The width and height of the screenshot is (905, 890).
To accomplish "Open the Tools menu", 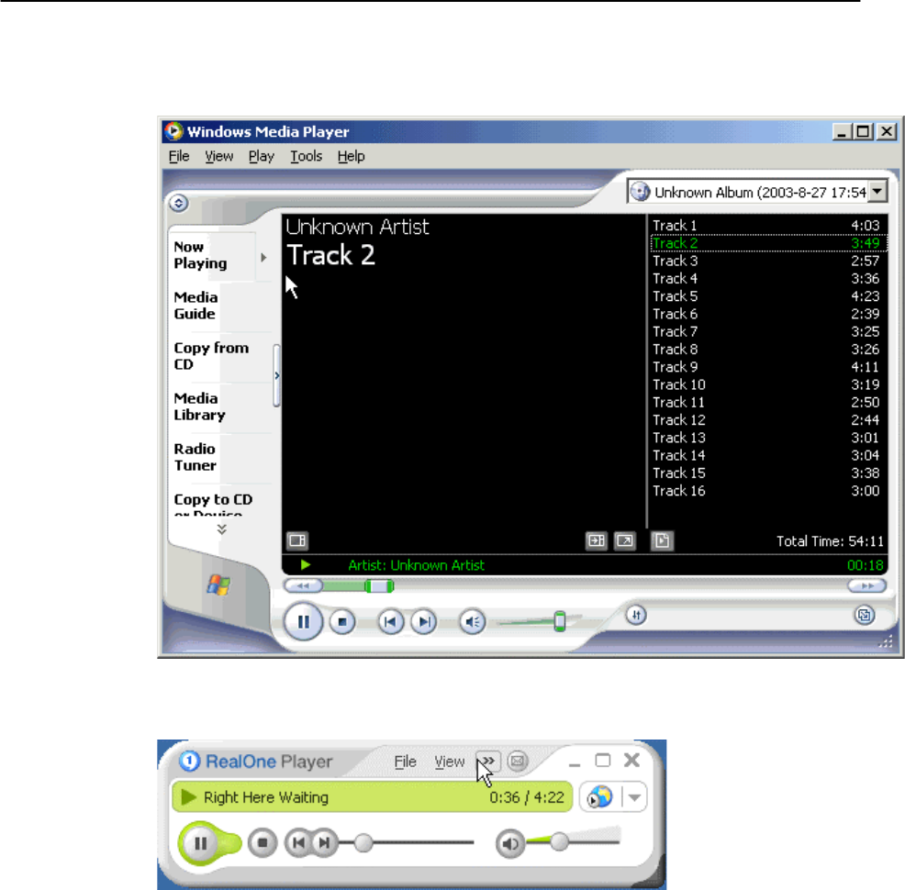I will tap(306, 156).
